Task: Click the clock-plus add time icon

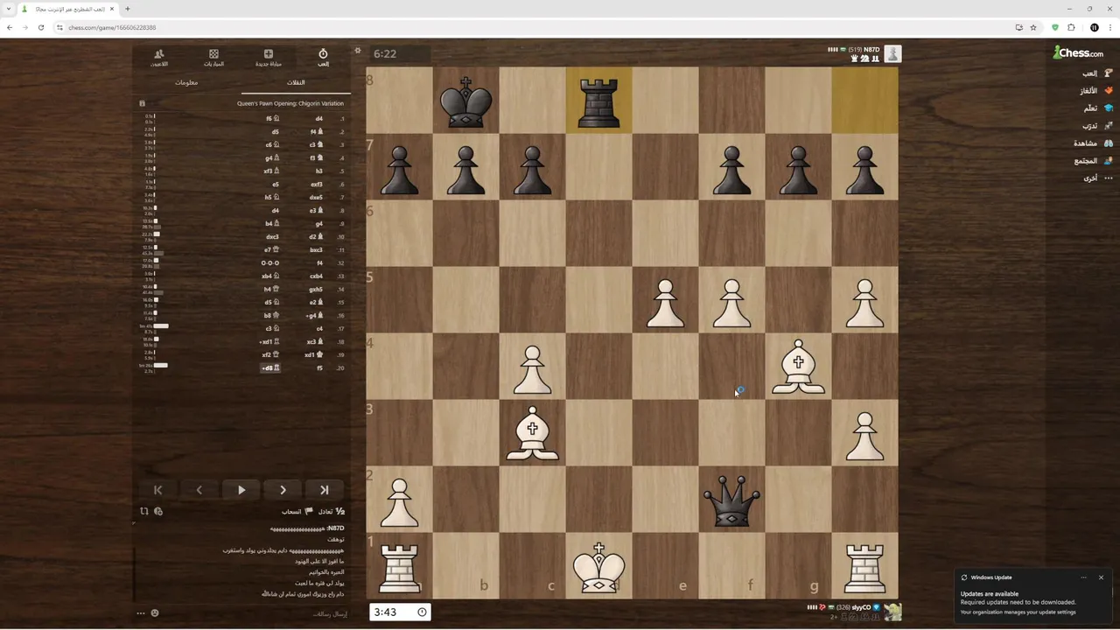Action: (x=158, y=511)
